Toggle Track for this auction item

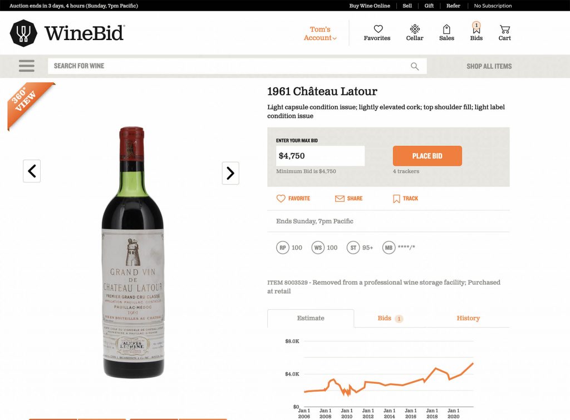coord(405,199)
